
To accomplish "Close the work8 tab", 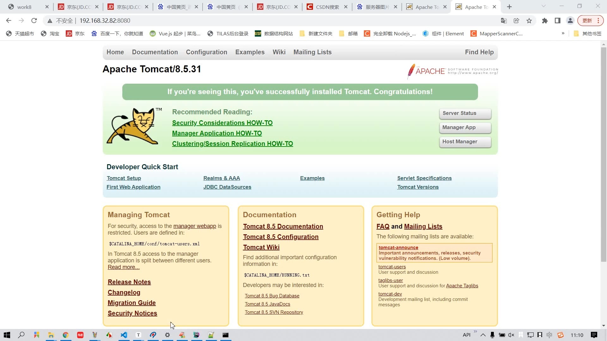I will tap(47, 7).
